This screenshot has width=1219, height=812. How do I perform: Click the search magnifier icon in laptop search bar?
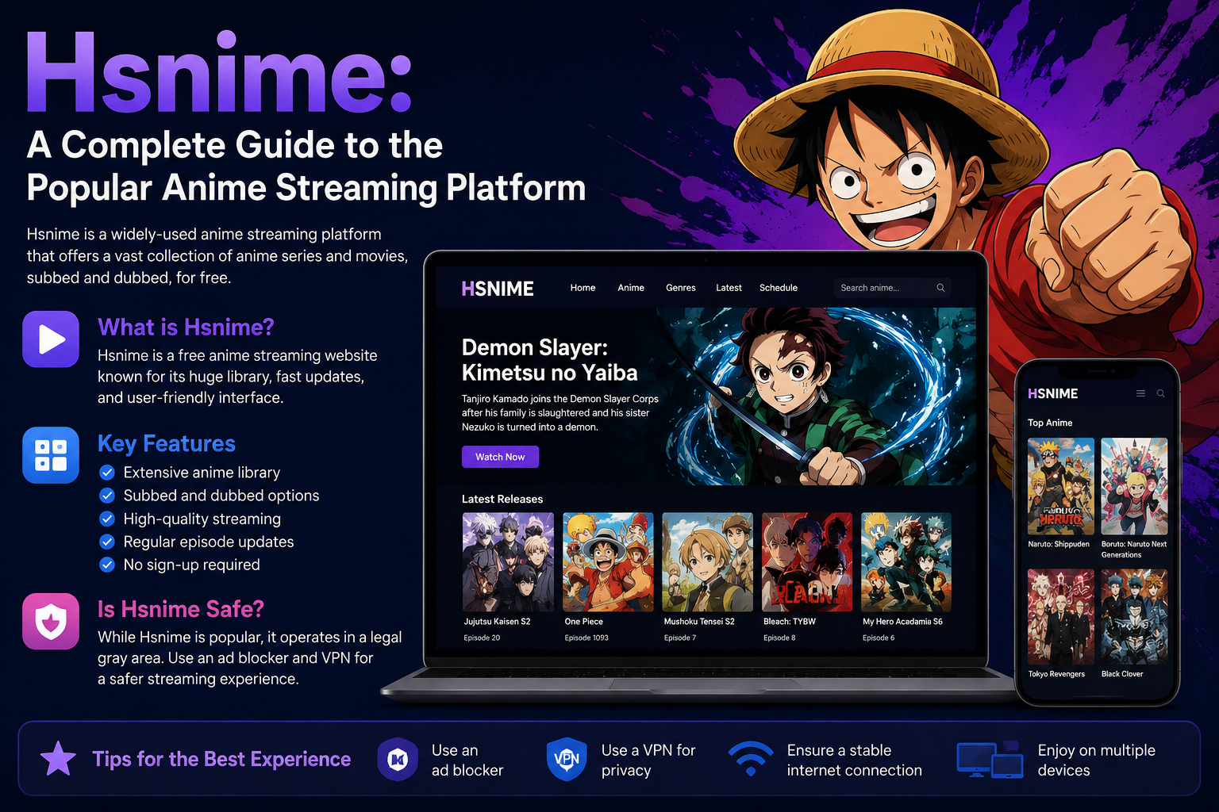[940, 288]
